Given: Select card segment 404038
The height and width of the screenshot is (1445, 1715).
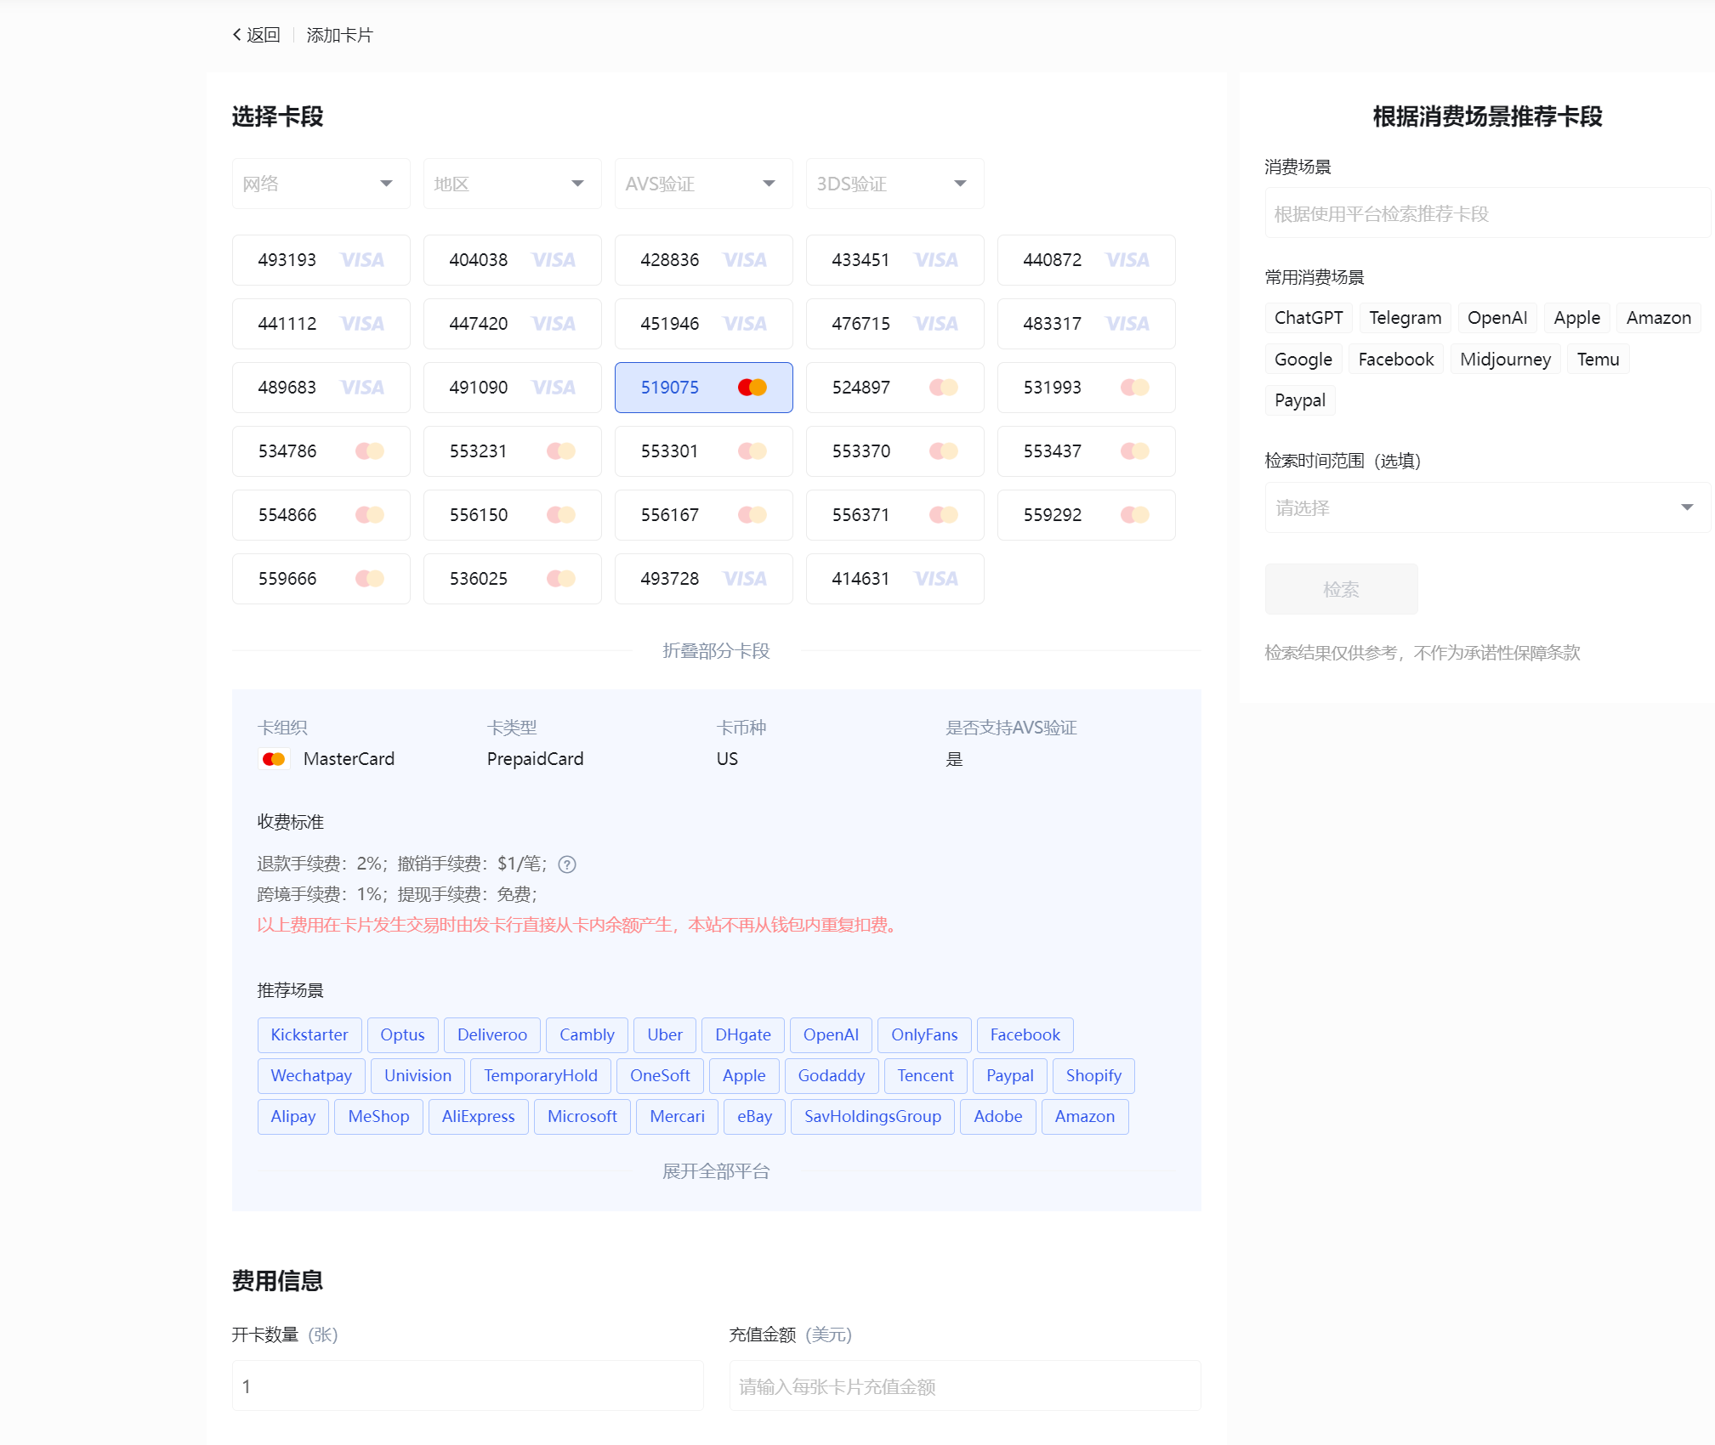Looking at the screenshot, I should (512, 260).
